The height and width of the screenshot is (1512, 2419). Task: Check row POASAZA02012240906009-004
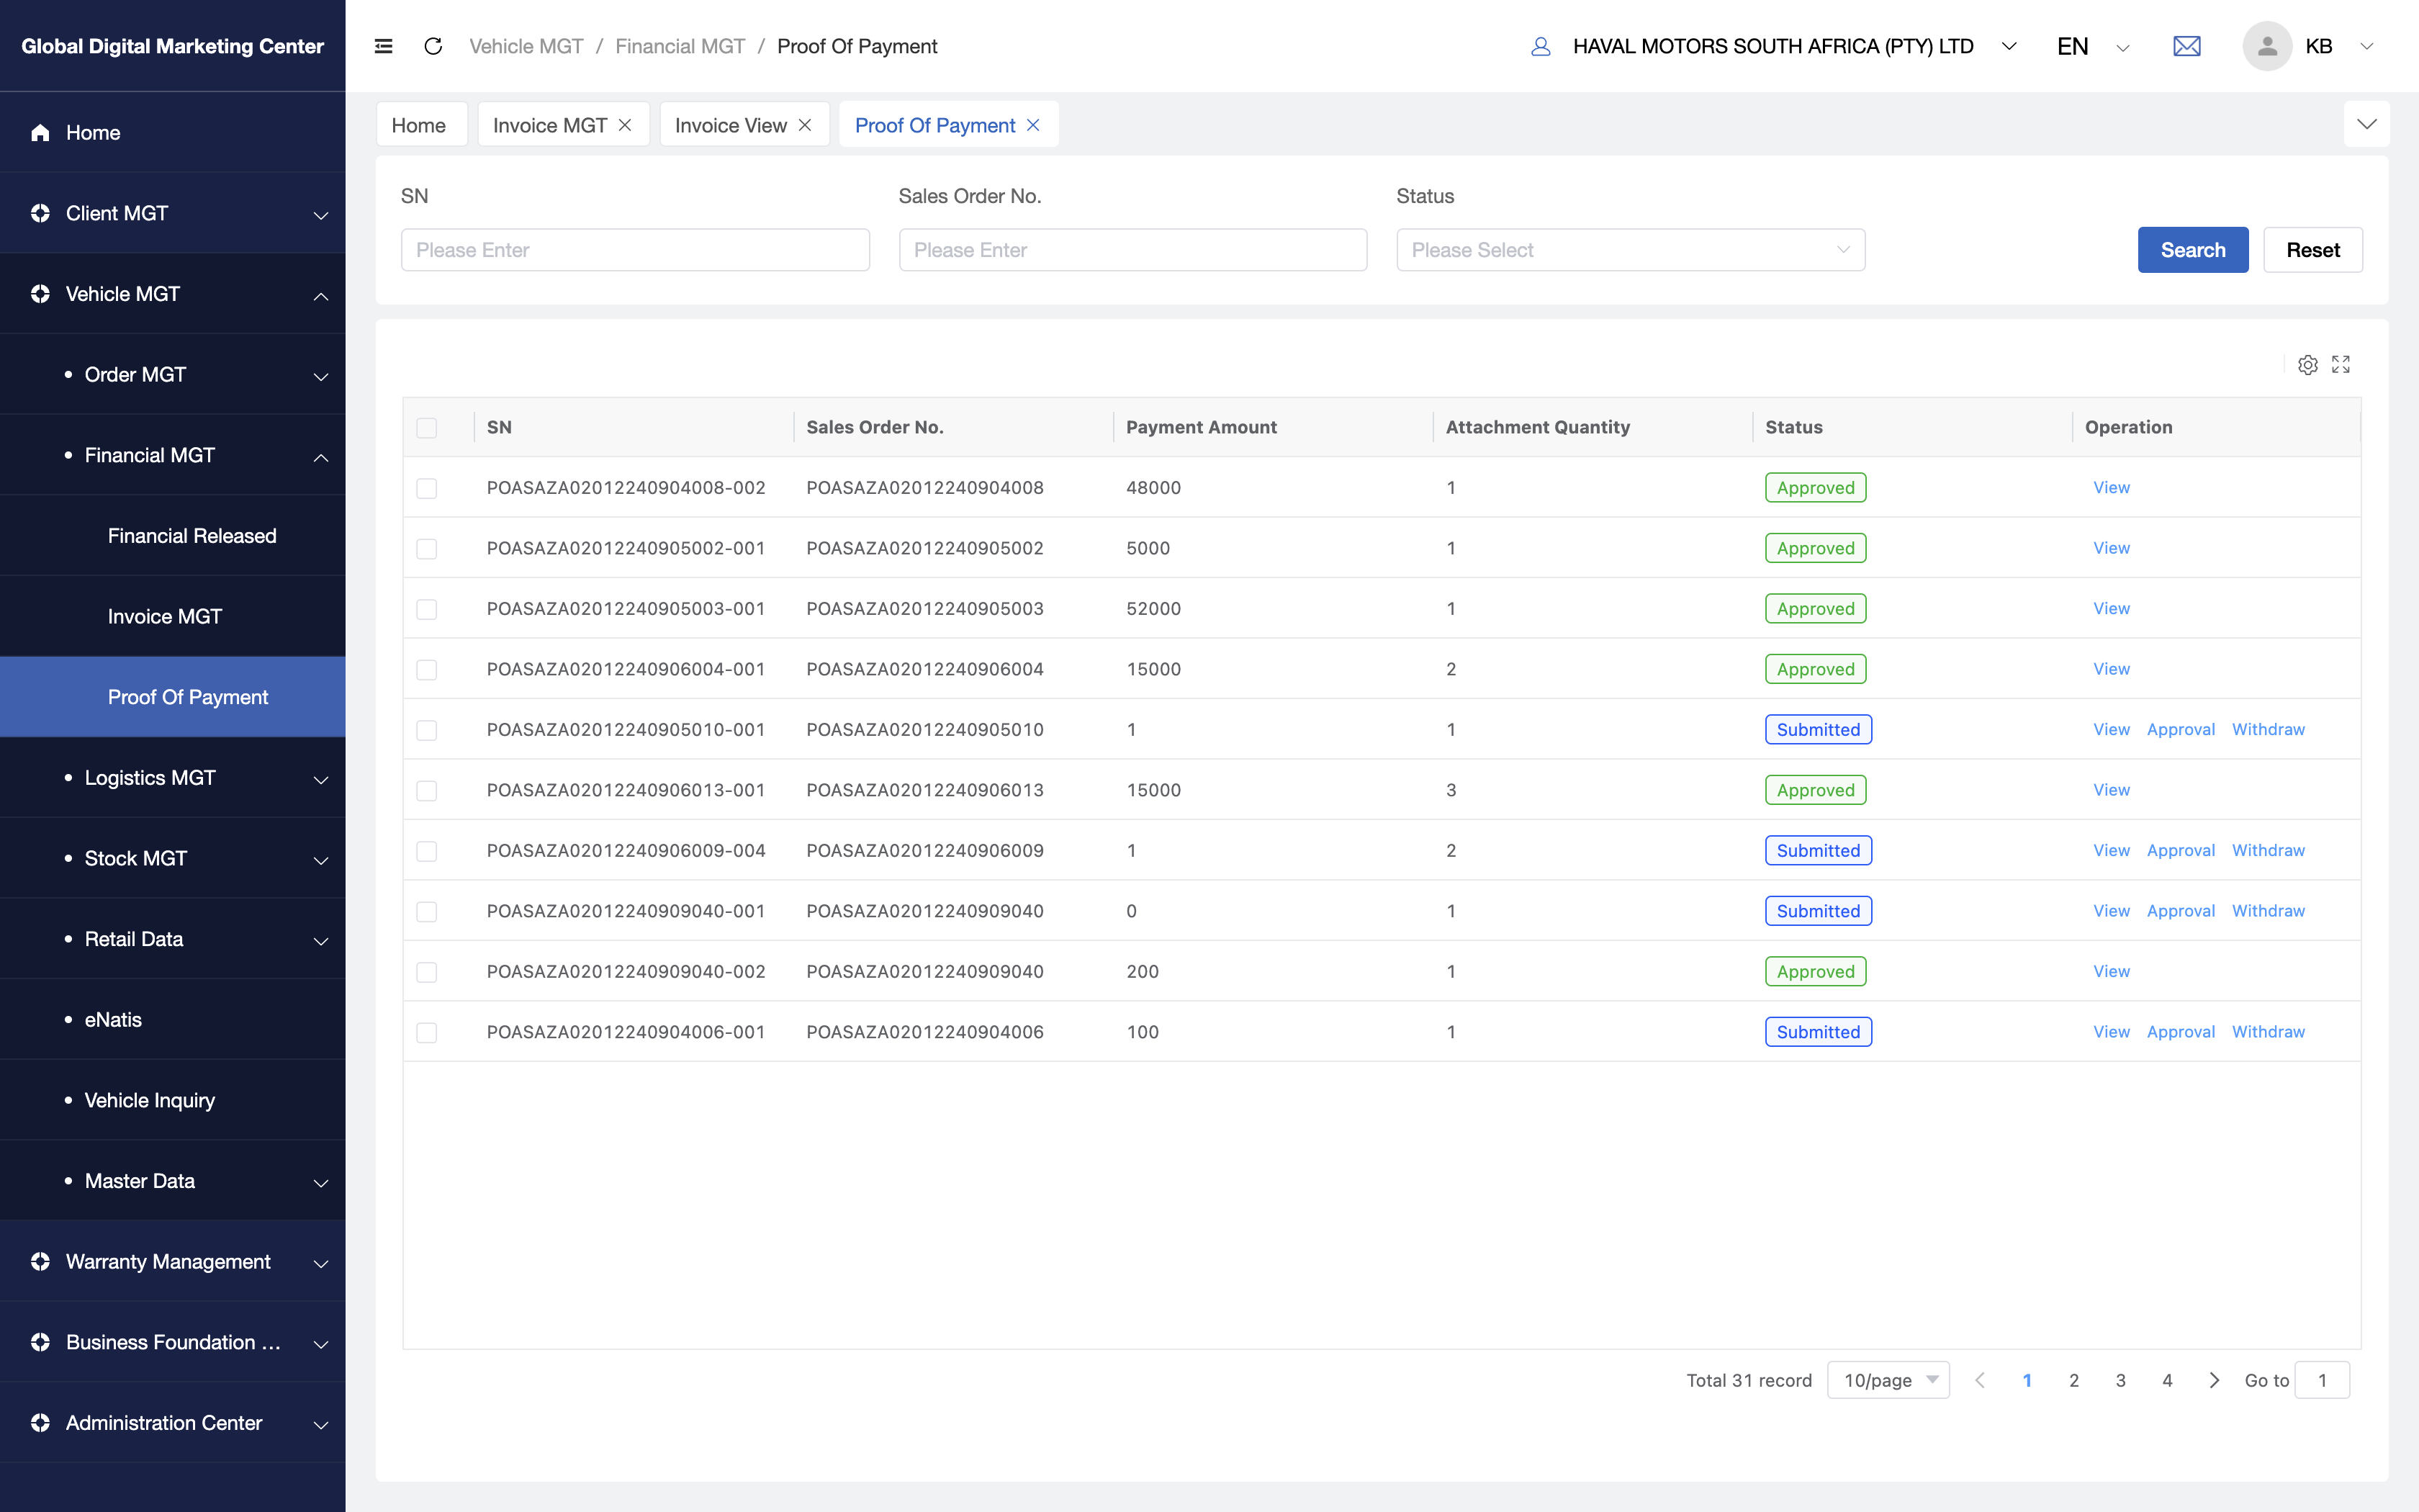click(427, 851)
